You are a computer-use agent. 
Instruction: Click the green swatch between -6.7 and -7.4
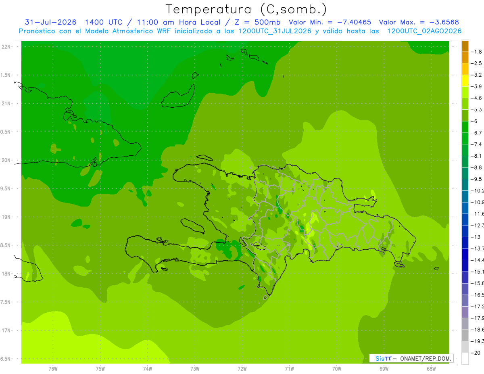coord(465,138)
